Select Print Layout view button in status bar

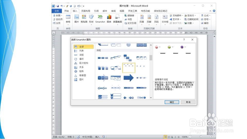click(165, 137)
